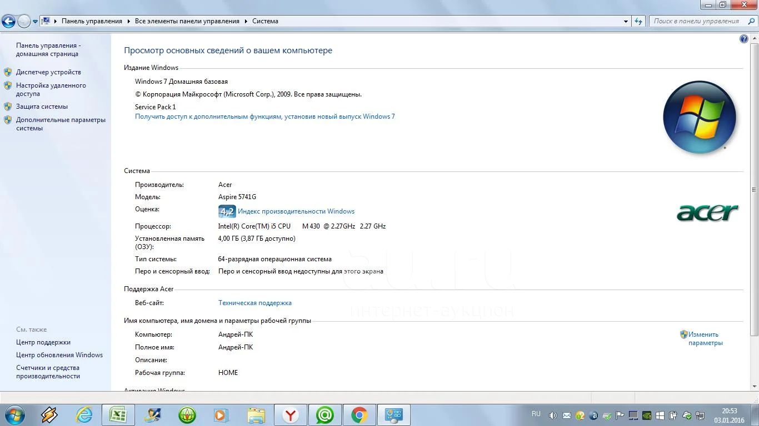Open Настройка удаленного доступа

coord(51,89)
